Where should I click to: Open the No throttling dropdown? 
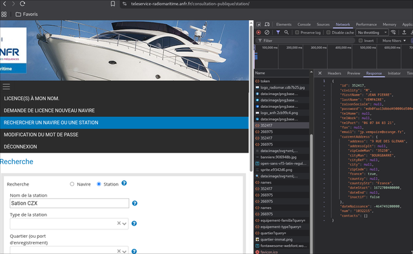(372, 32)
